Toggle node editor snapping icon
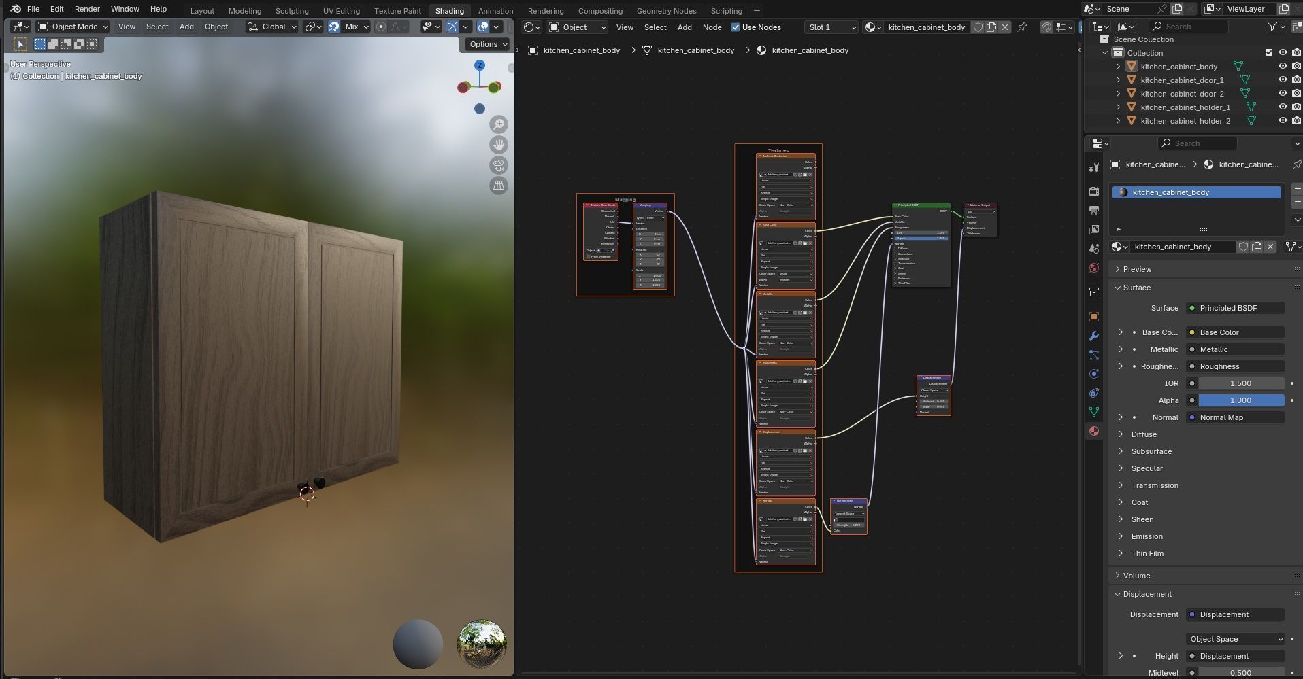1303x679 pixels. pyautogui.click(x=1046, y=27)
